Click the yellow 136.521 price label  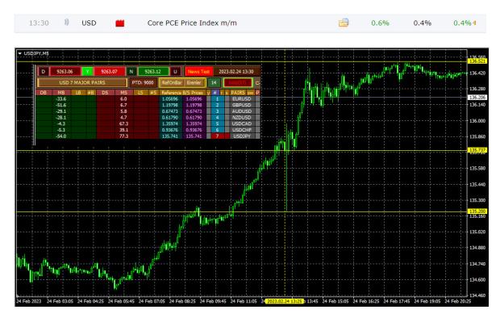477,61
